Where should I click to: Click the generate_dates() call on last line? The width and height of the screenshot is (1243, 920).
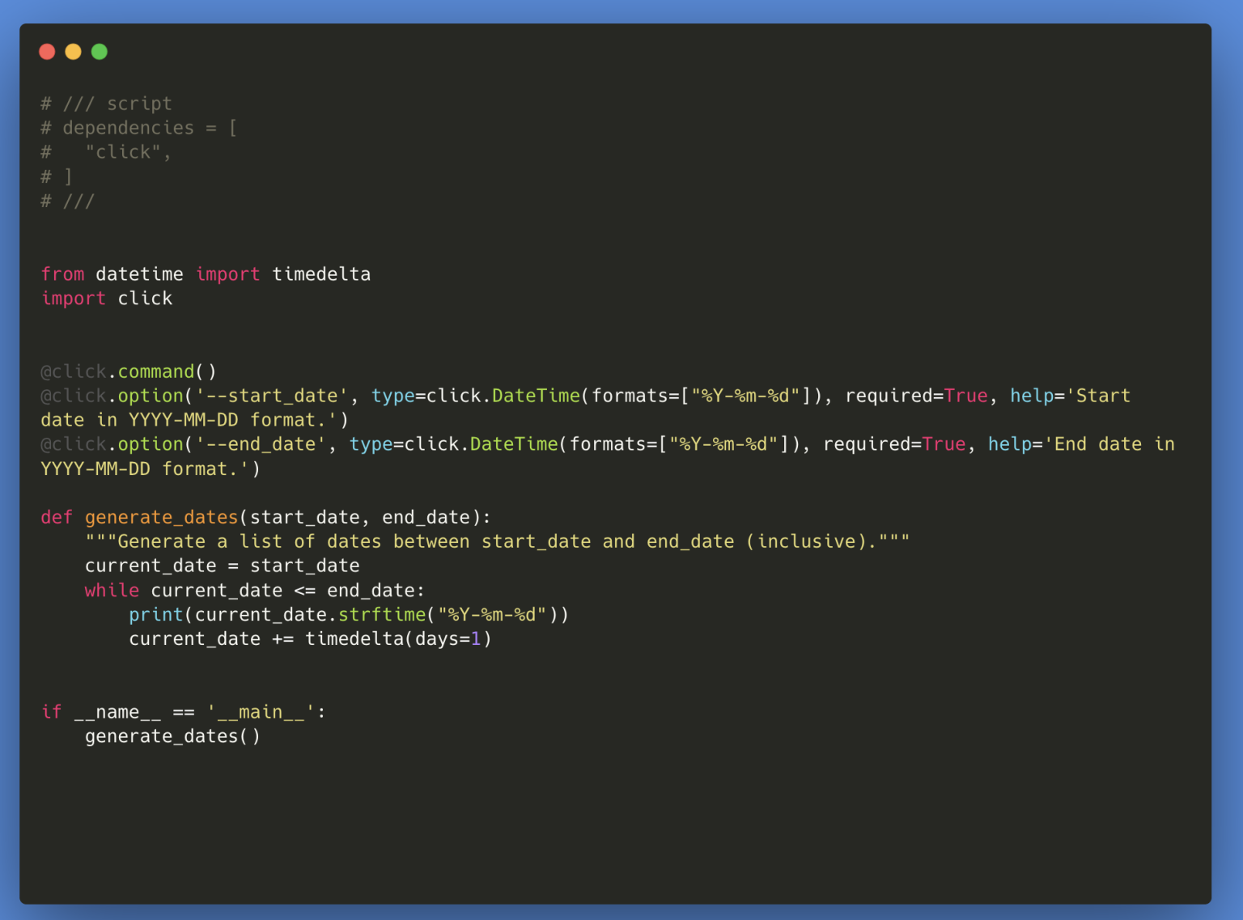(x=172, y=736)
